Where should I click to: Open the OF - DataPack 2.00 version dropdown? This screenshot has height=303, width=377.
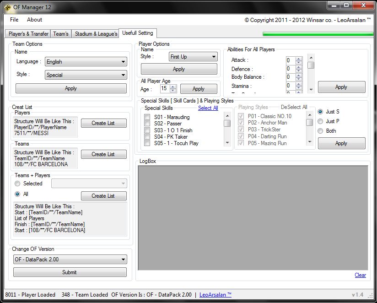click(70, 260)
